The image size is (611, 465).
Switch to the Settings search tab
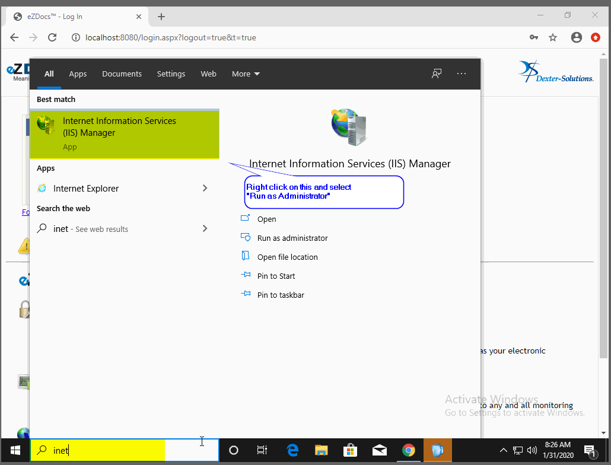point(171,74)
